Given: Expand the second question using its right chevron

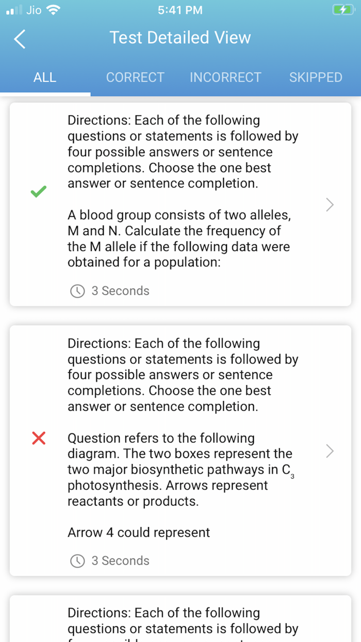Looking at the screenshot, I should pos(329,451).
